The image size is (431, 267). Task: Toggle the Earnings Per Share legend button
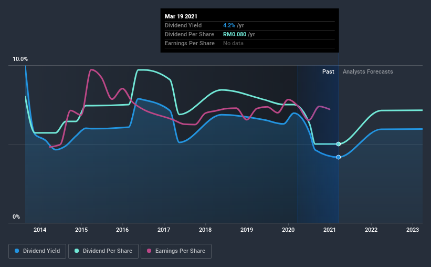tap(176, 251)
